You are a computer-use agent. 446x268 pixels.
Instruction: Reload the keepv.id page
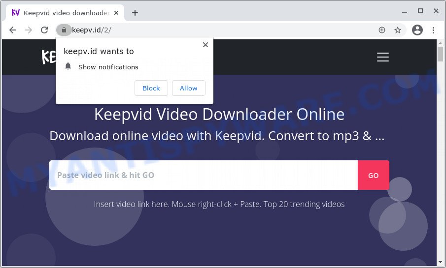[x=44, y=30]
